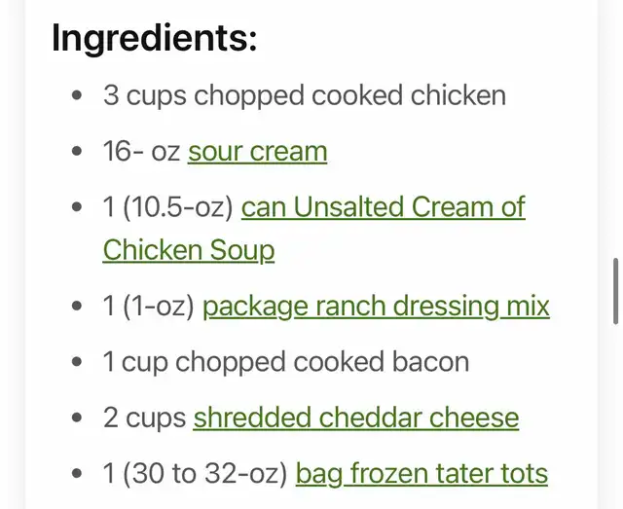Click the "1 (10.5-oz)" quantity text

(167, 207)
